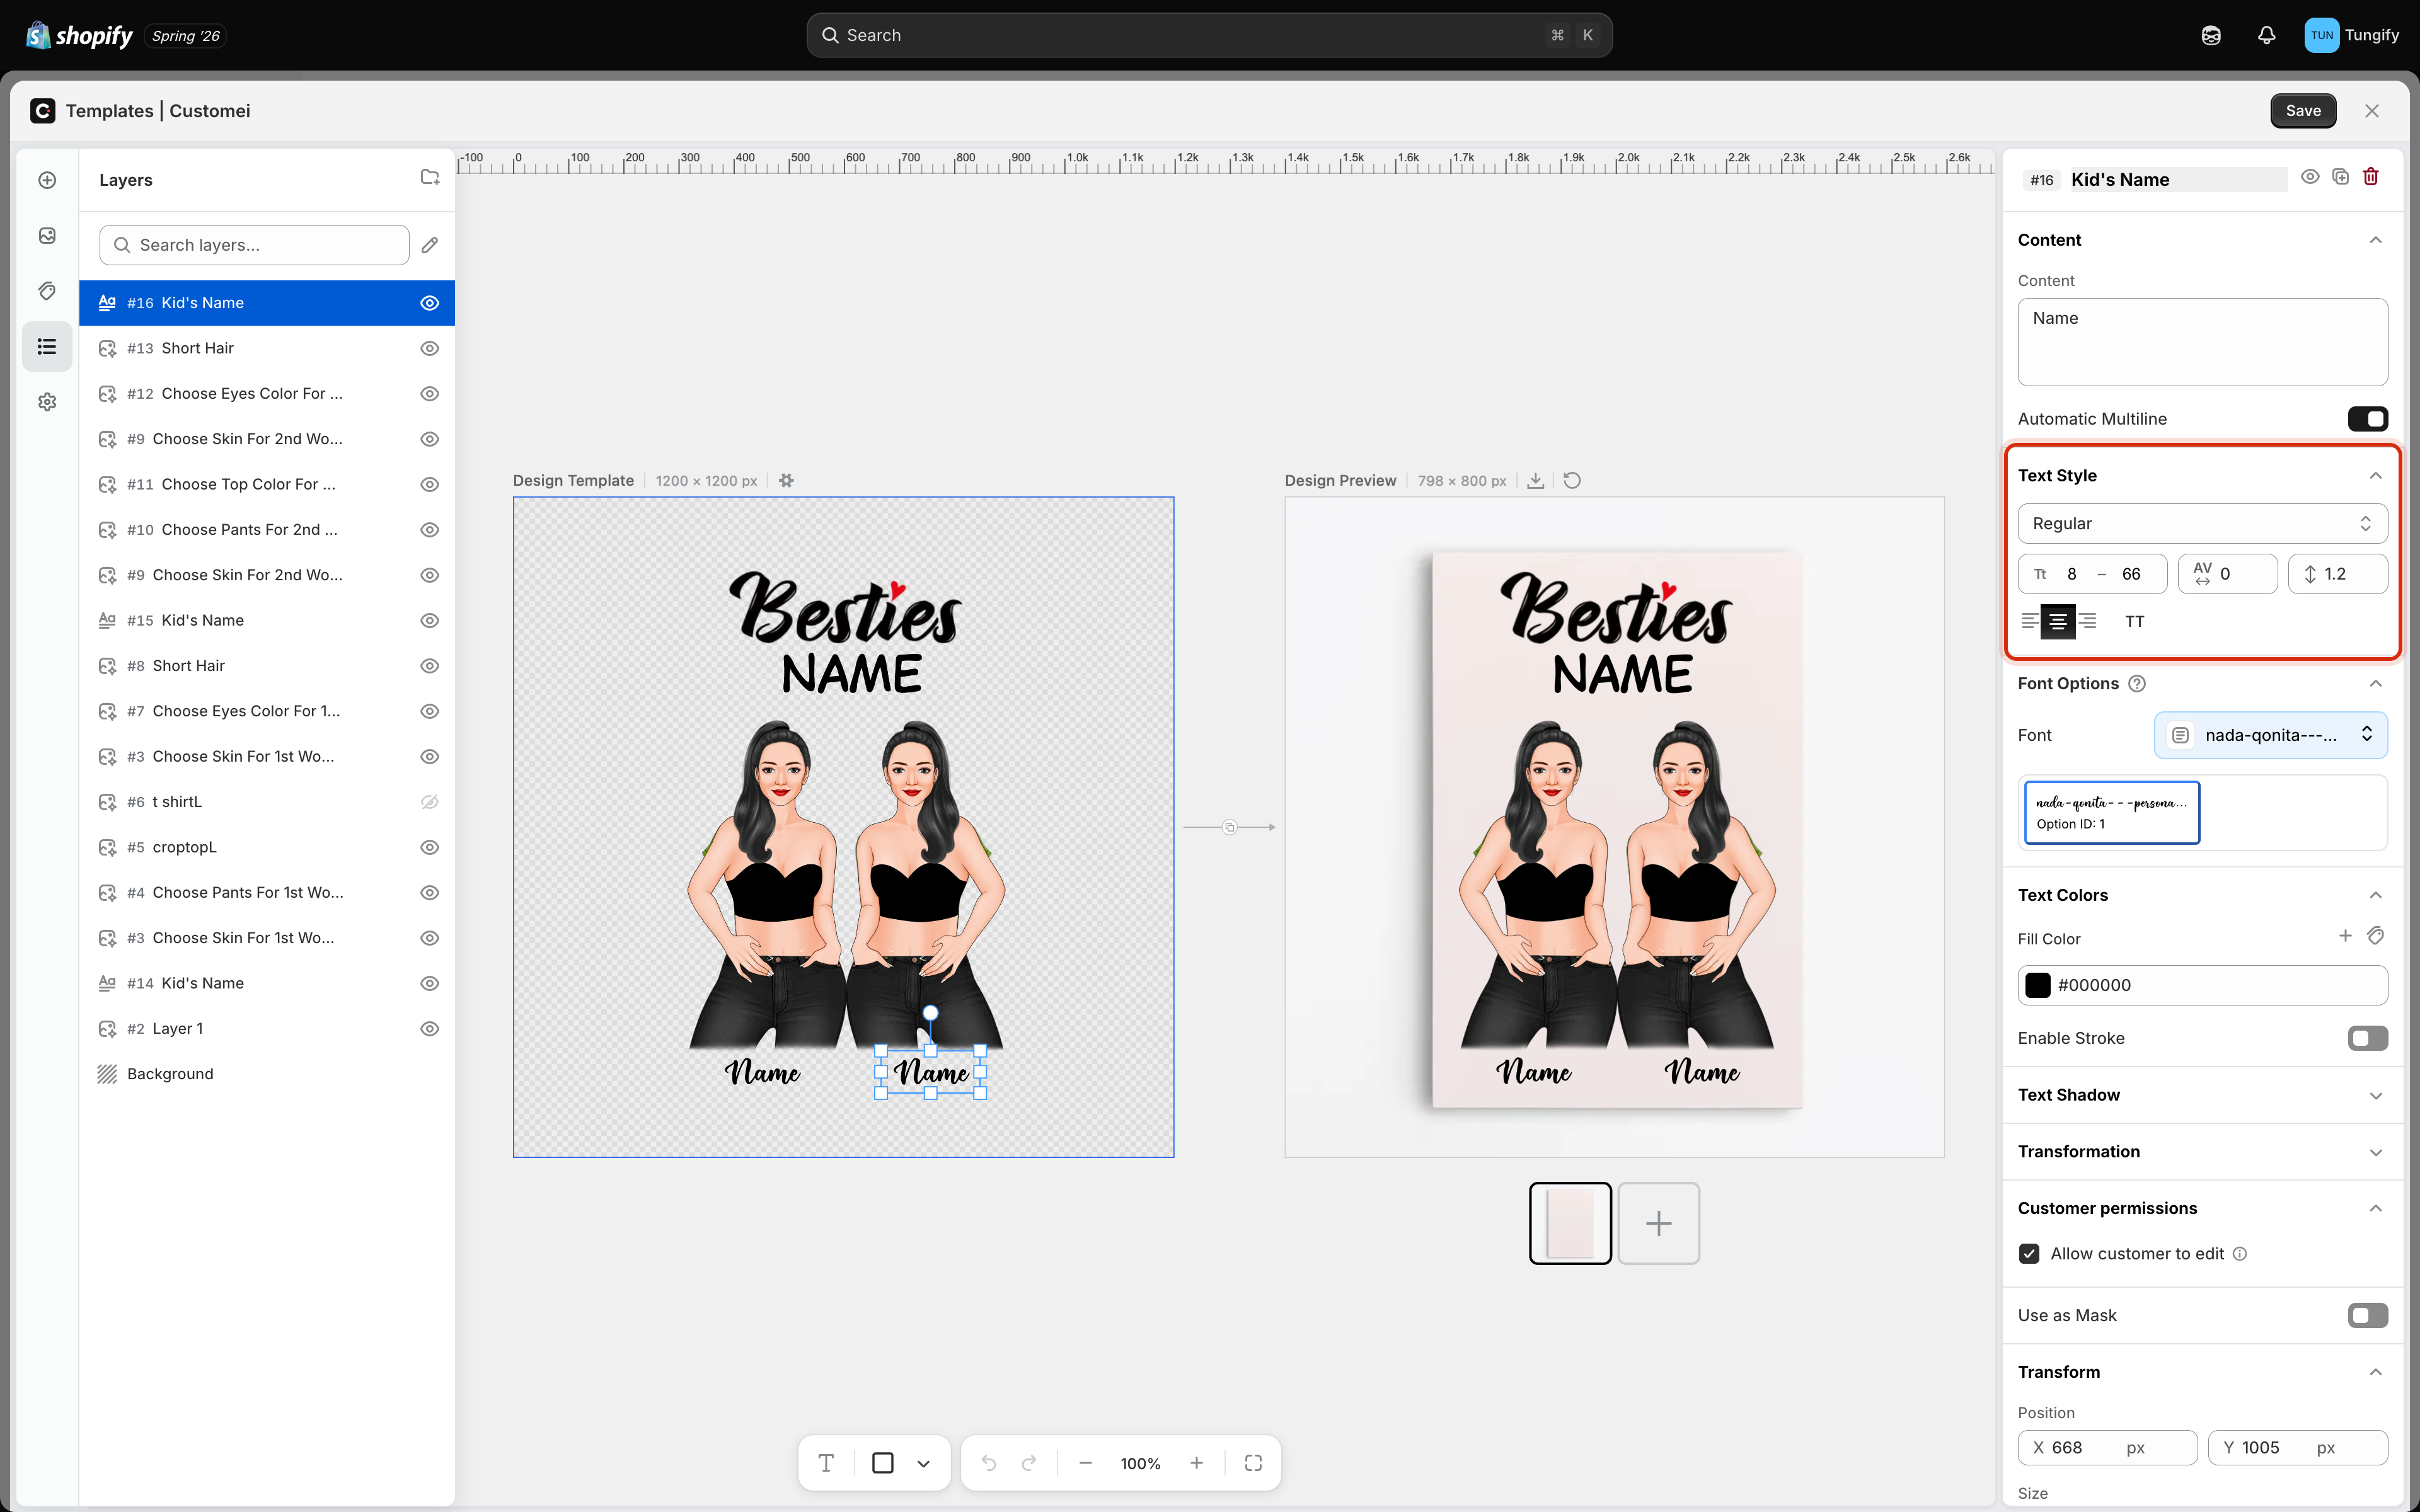The image size is (2420, 1512).
Task: Select the first preview thumbnail
Action: 1570,1223
